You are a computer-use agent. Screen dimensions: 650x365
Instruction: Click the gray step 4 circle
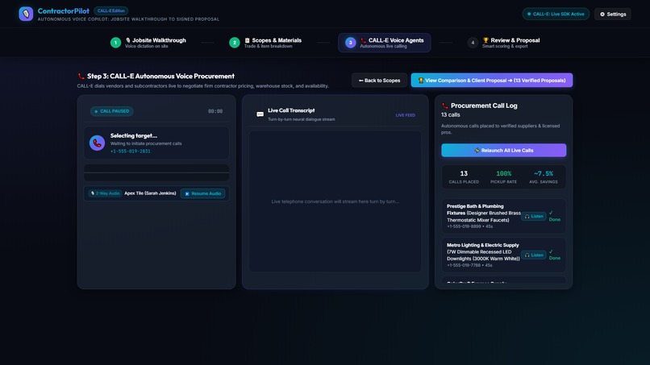[473, 43]
